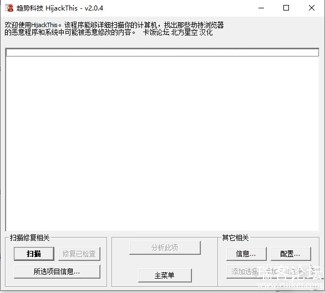Close the HijackThis window

pyautogui.click(x=312, y=8)
